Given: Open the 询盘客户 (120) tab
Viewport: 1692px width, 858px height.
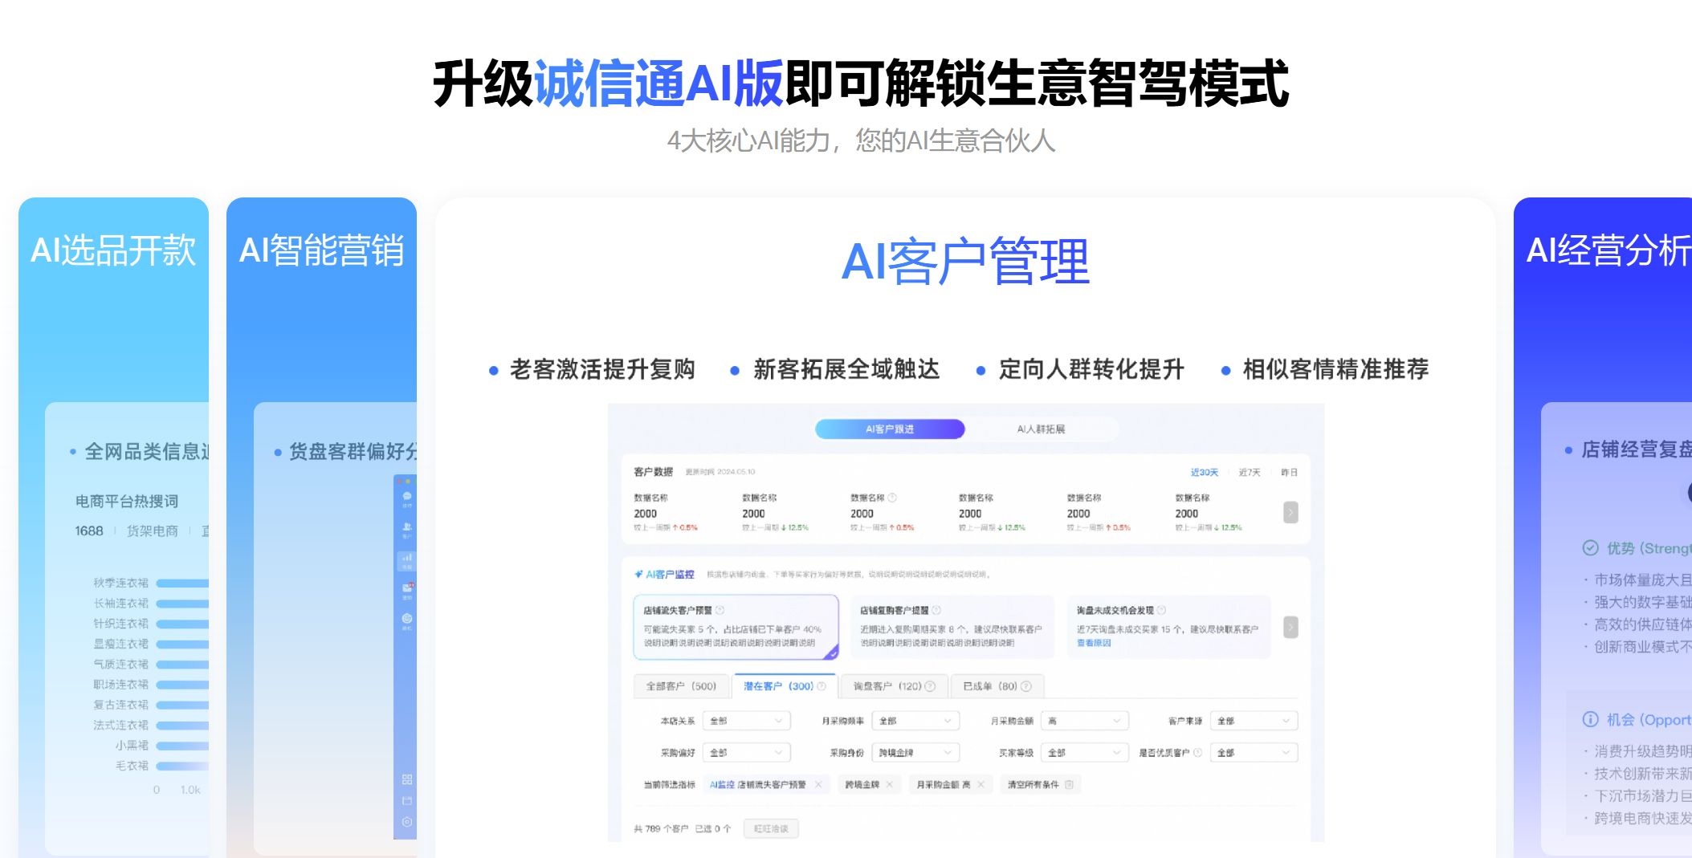Looking at the screenshot, I should (893, 686).
